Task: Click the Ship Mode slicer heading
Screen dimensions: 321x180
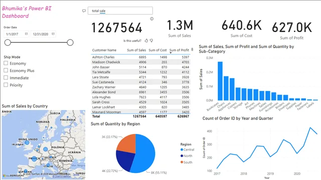Action: [x=12, y=57]
